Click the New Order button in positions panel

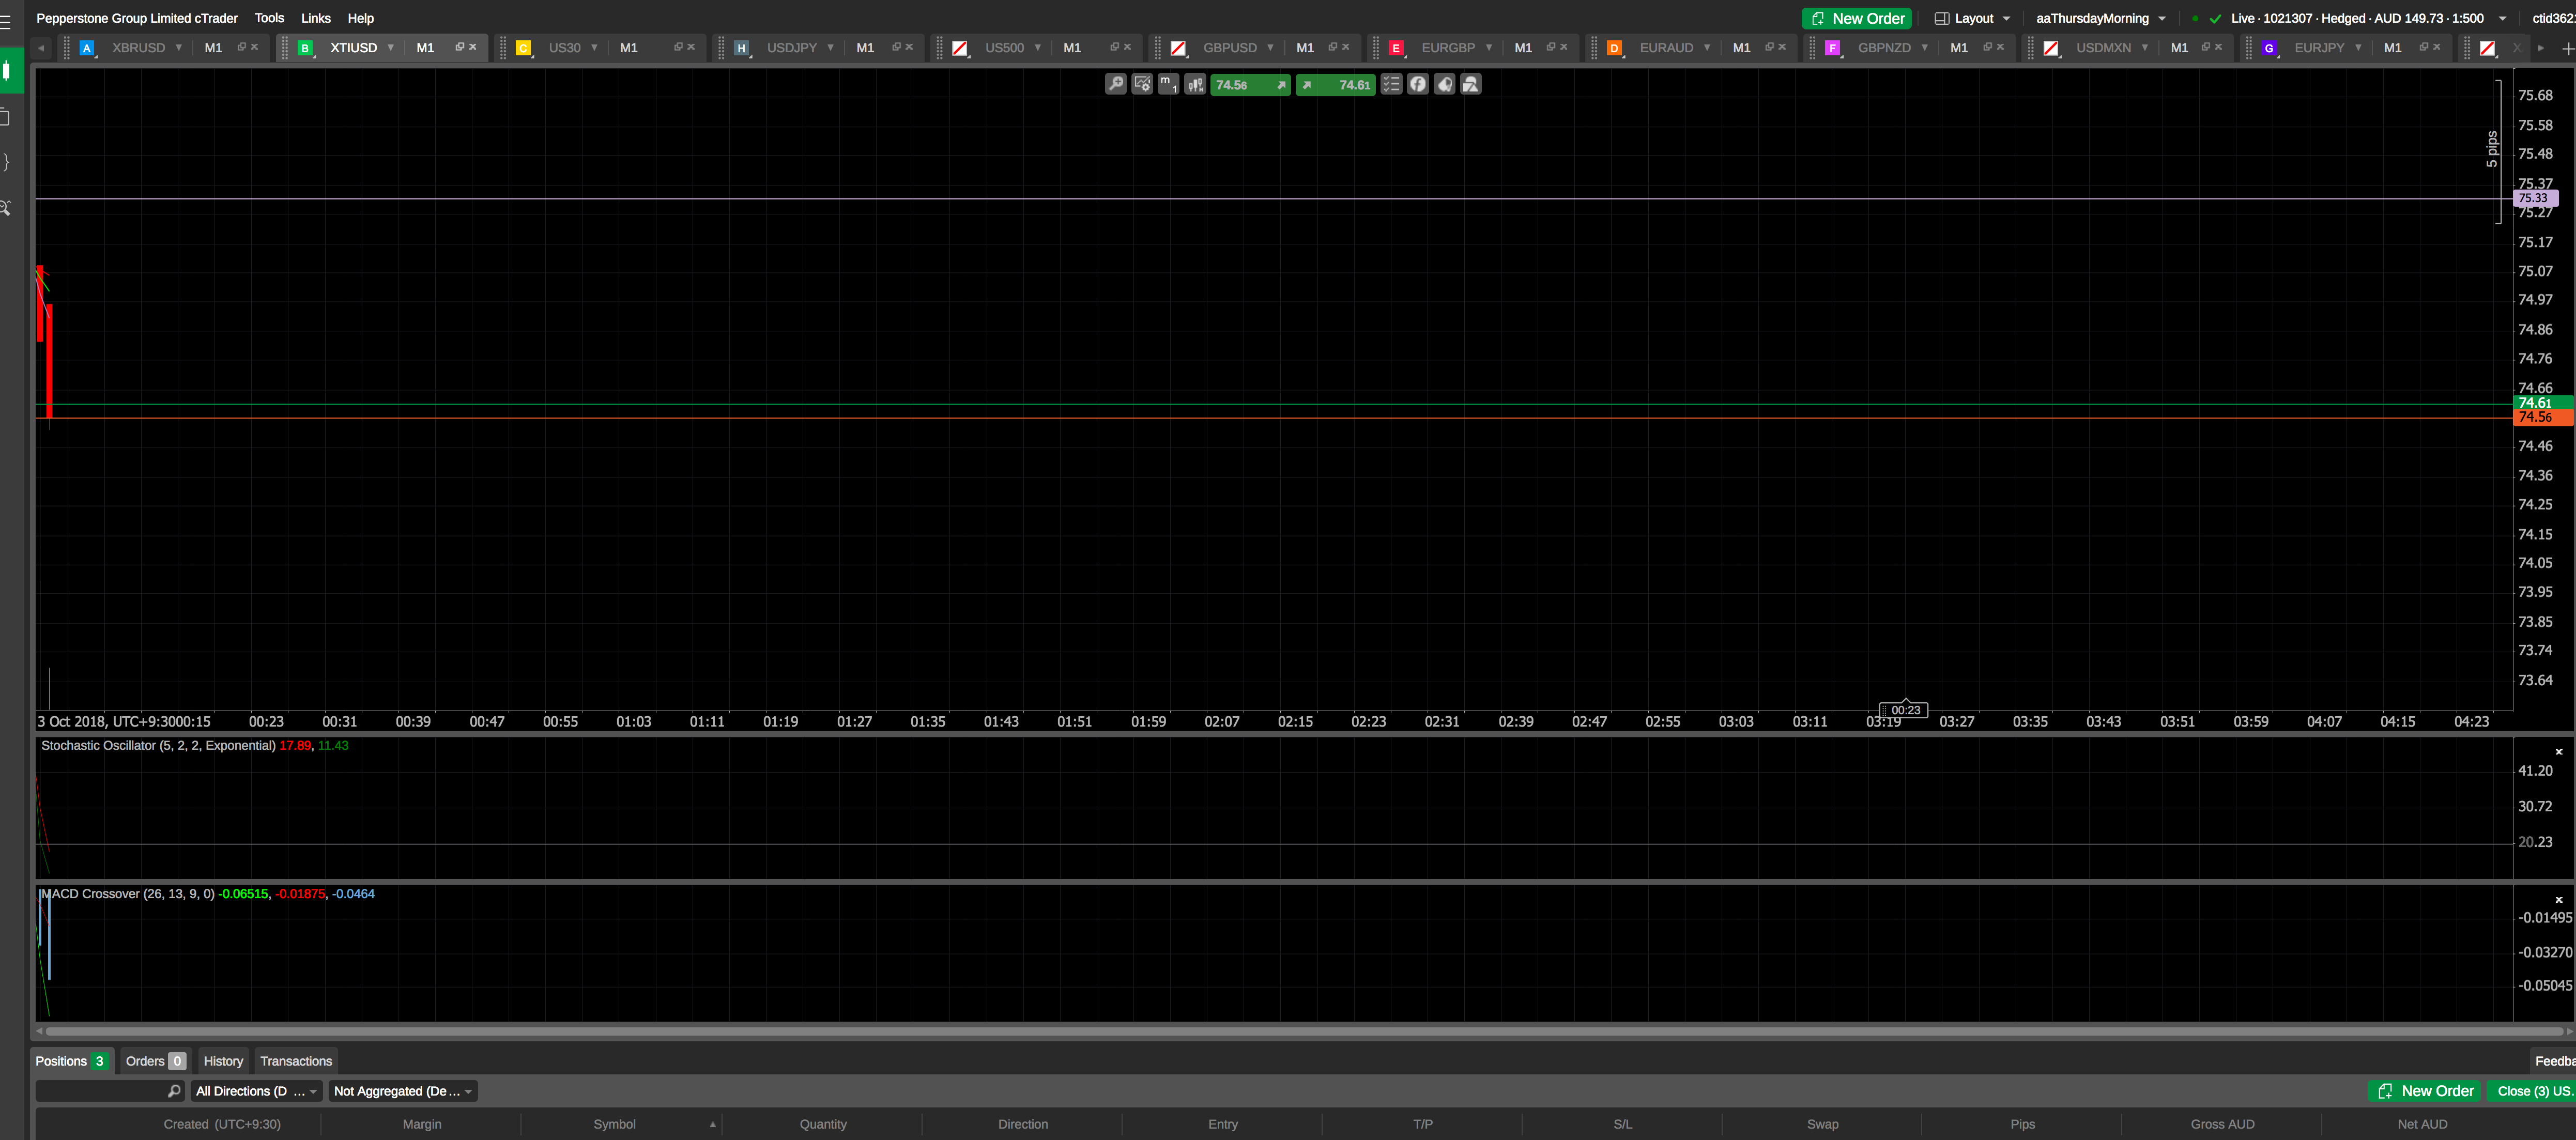coord(2424,1091)
